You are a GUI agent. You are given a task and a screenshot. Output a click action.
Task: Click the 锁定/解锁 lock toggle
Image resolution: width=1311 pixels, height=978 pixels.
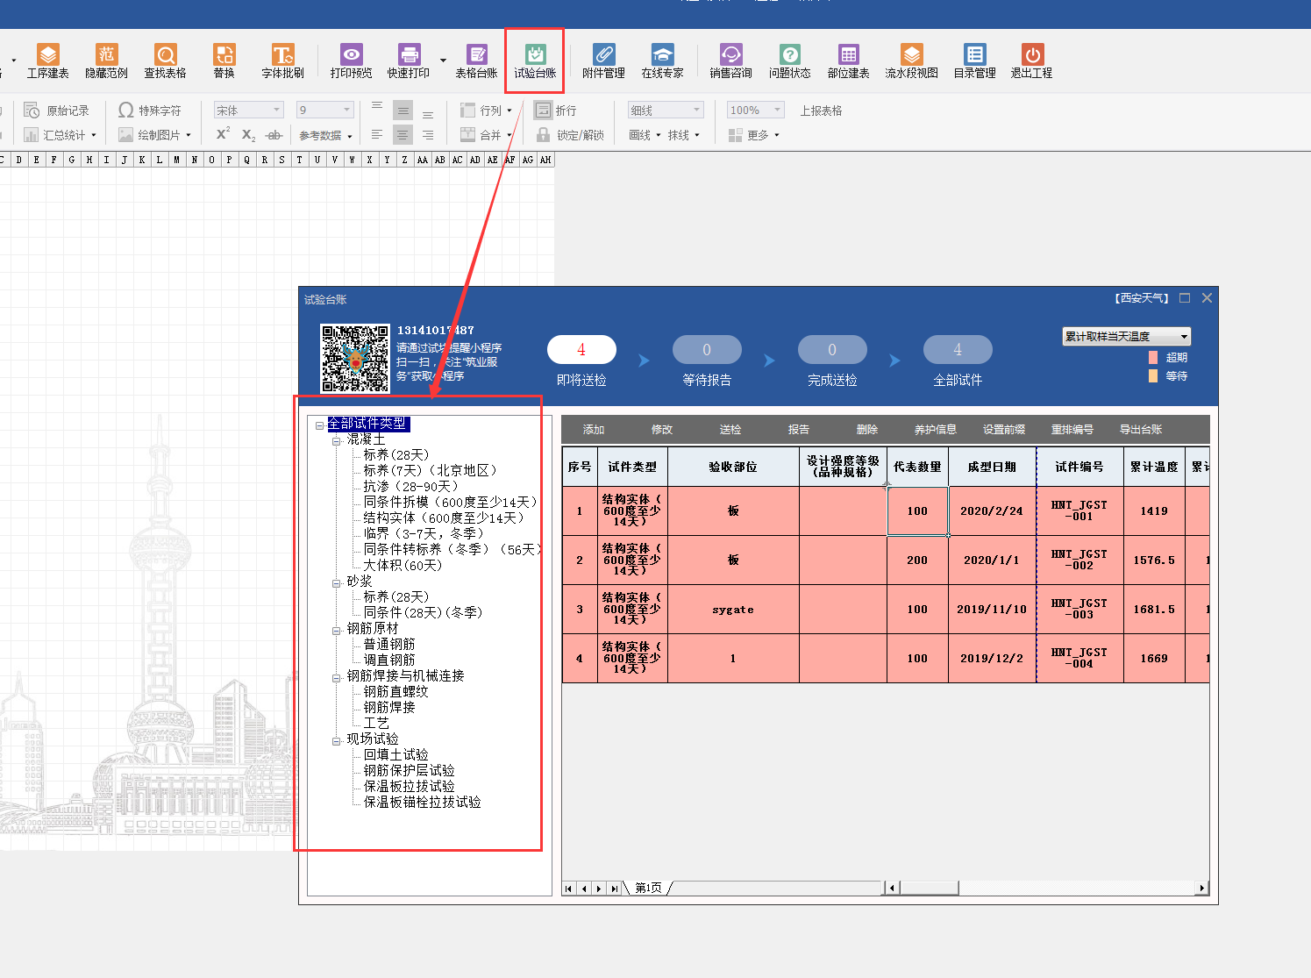[570, 135]
